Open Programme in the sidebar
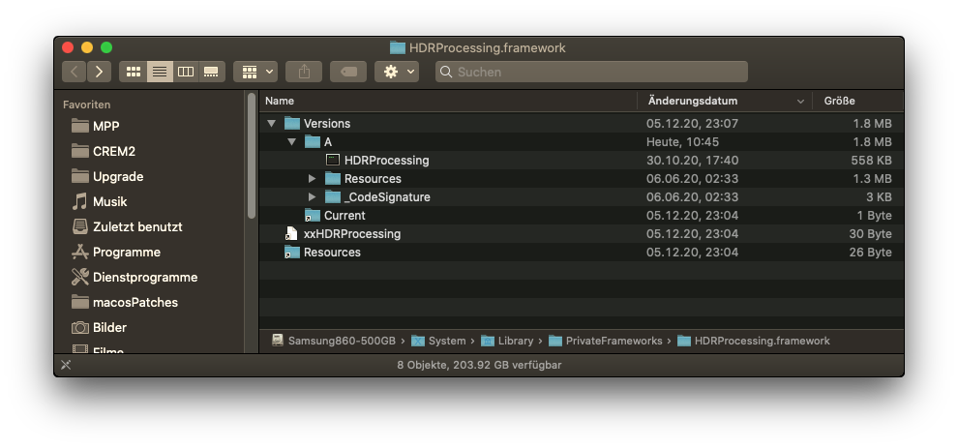Screen dimensions: 958x448 point(126,252)
